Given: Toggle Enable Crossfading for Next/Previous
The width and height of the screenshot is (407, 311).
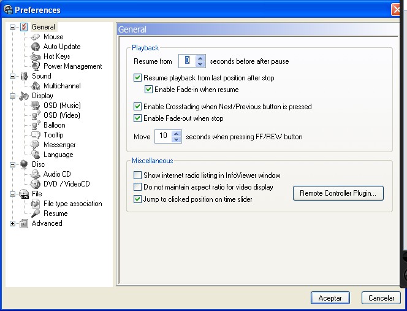Looking at the screenshot, I should point(137,107).
